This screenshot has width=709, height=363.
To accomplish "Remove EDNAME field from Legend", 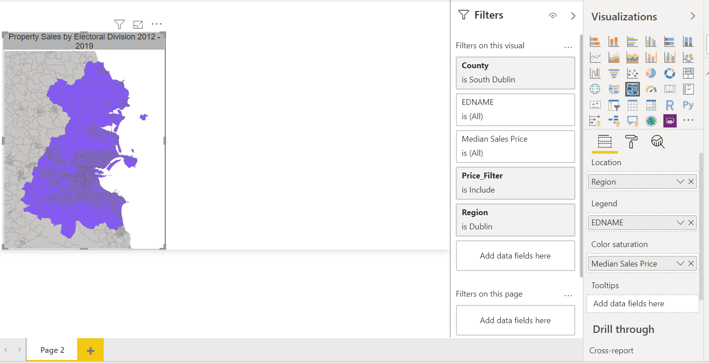I will coord(691,223).
